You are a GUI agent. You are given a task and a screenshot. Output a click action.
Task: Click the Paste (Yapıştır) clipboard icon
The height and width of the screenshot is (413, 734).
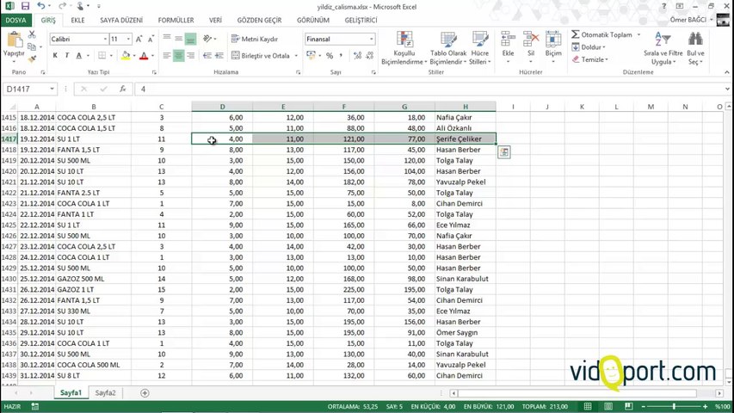(x=14, y=40)
